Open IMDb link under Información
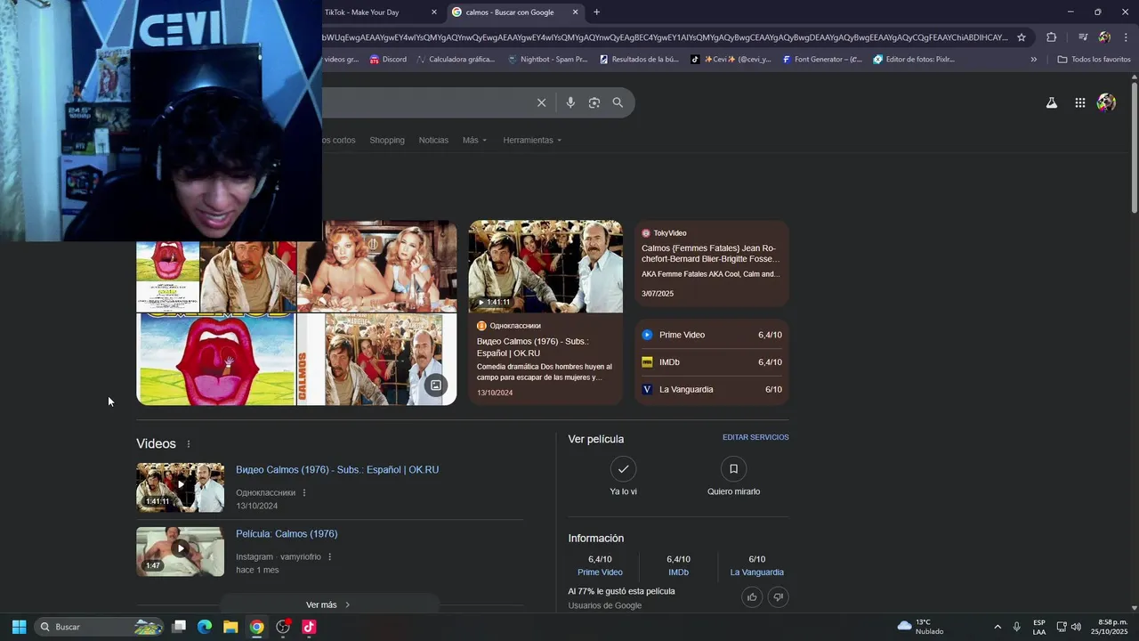1139x641 pixels. pos(678,572)
